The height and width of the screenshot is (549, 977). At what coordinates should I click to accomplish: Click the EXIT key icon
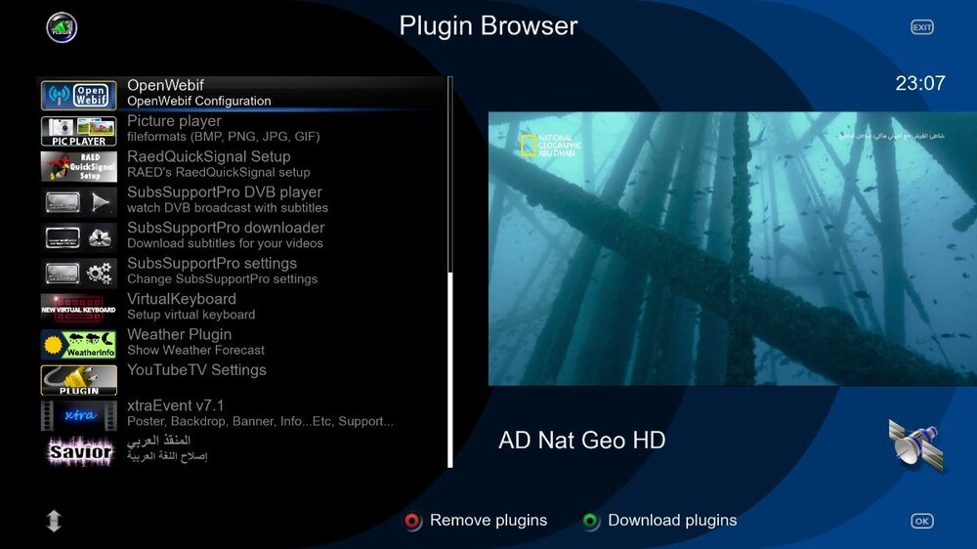coord(921,27)
